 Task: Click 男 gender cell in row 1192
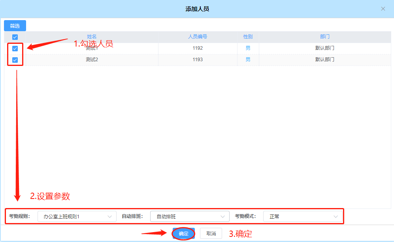[248, 48]
